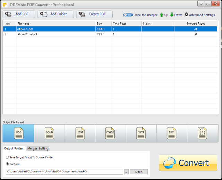Browse for output folder with ellipsis button
This screenshot has height=180, width=222.
point(126,172)
